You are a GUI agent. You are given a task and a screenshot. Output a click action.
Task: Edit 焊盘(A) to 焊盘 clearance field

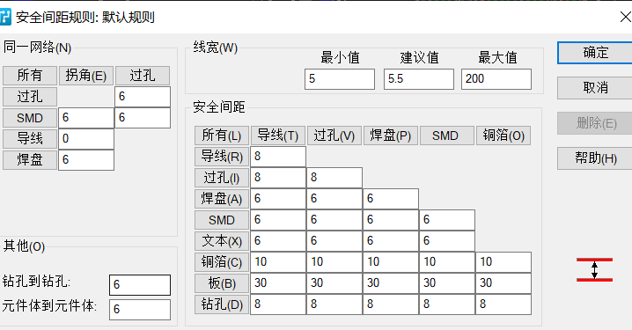391,199
